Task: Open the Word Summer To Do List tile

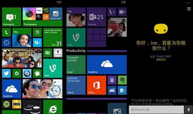Action: (x=76, y=85)
